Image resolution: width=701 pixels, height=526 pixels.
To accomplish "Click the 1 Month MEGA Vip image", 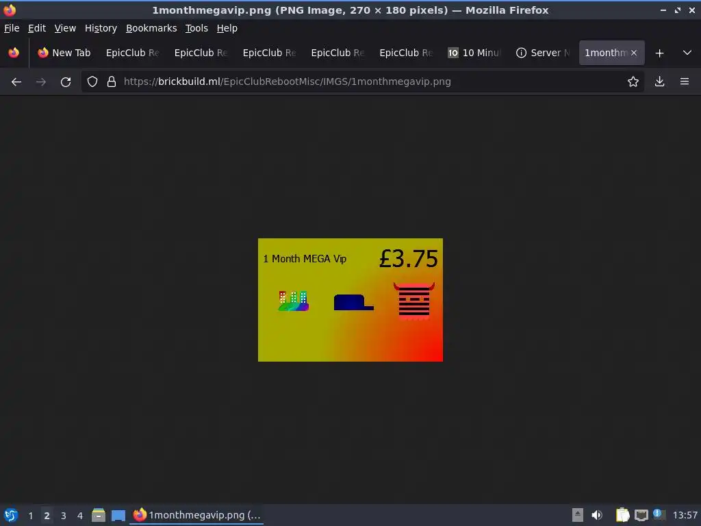I will (x=350, y=300).
